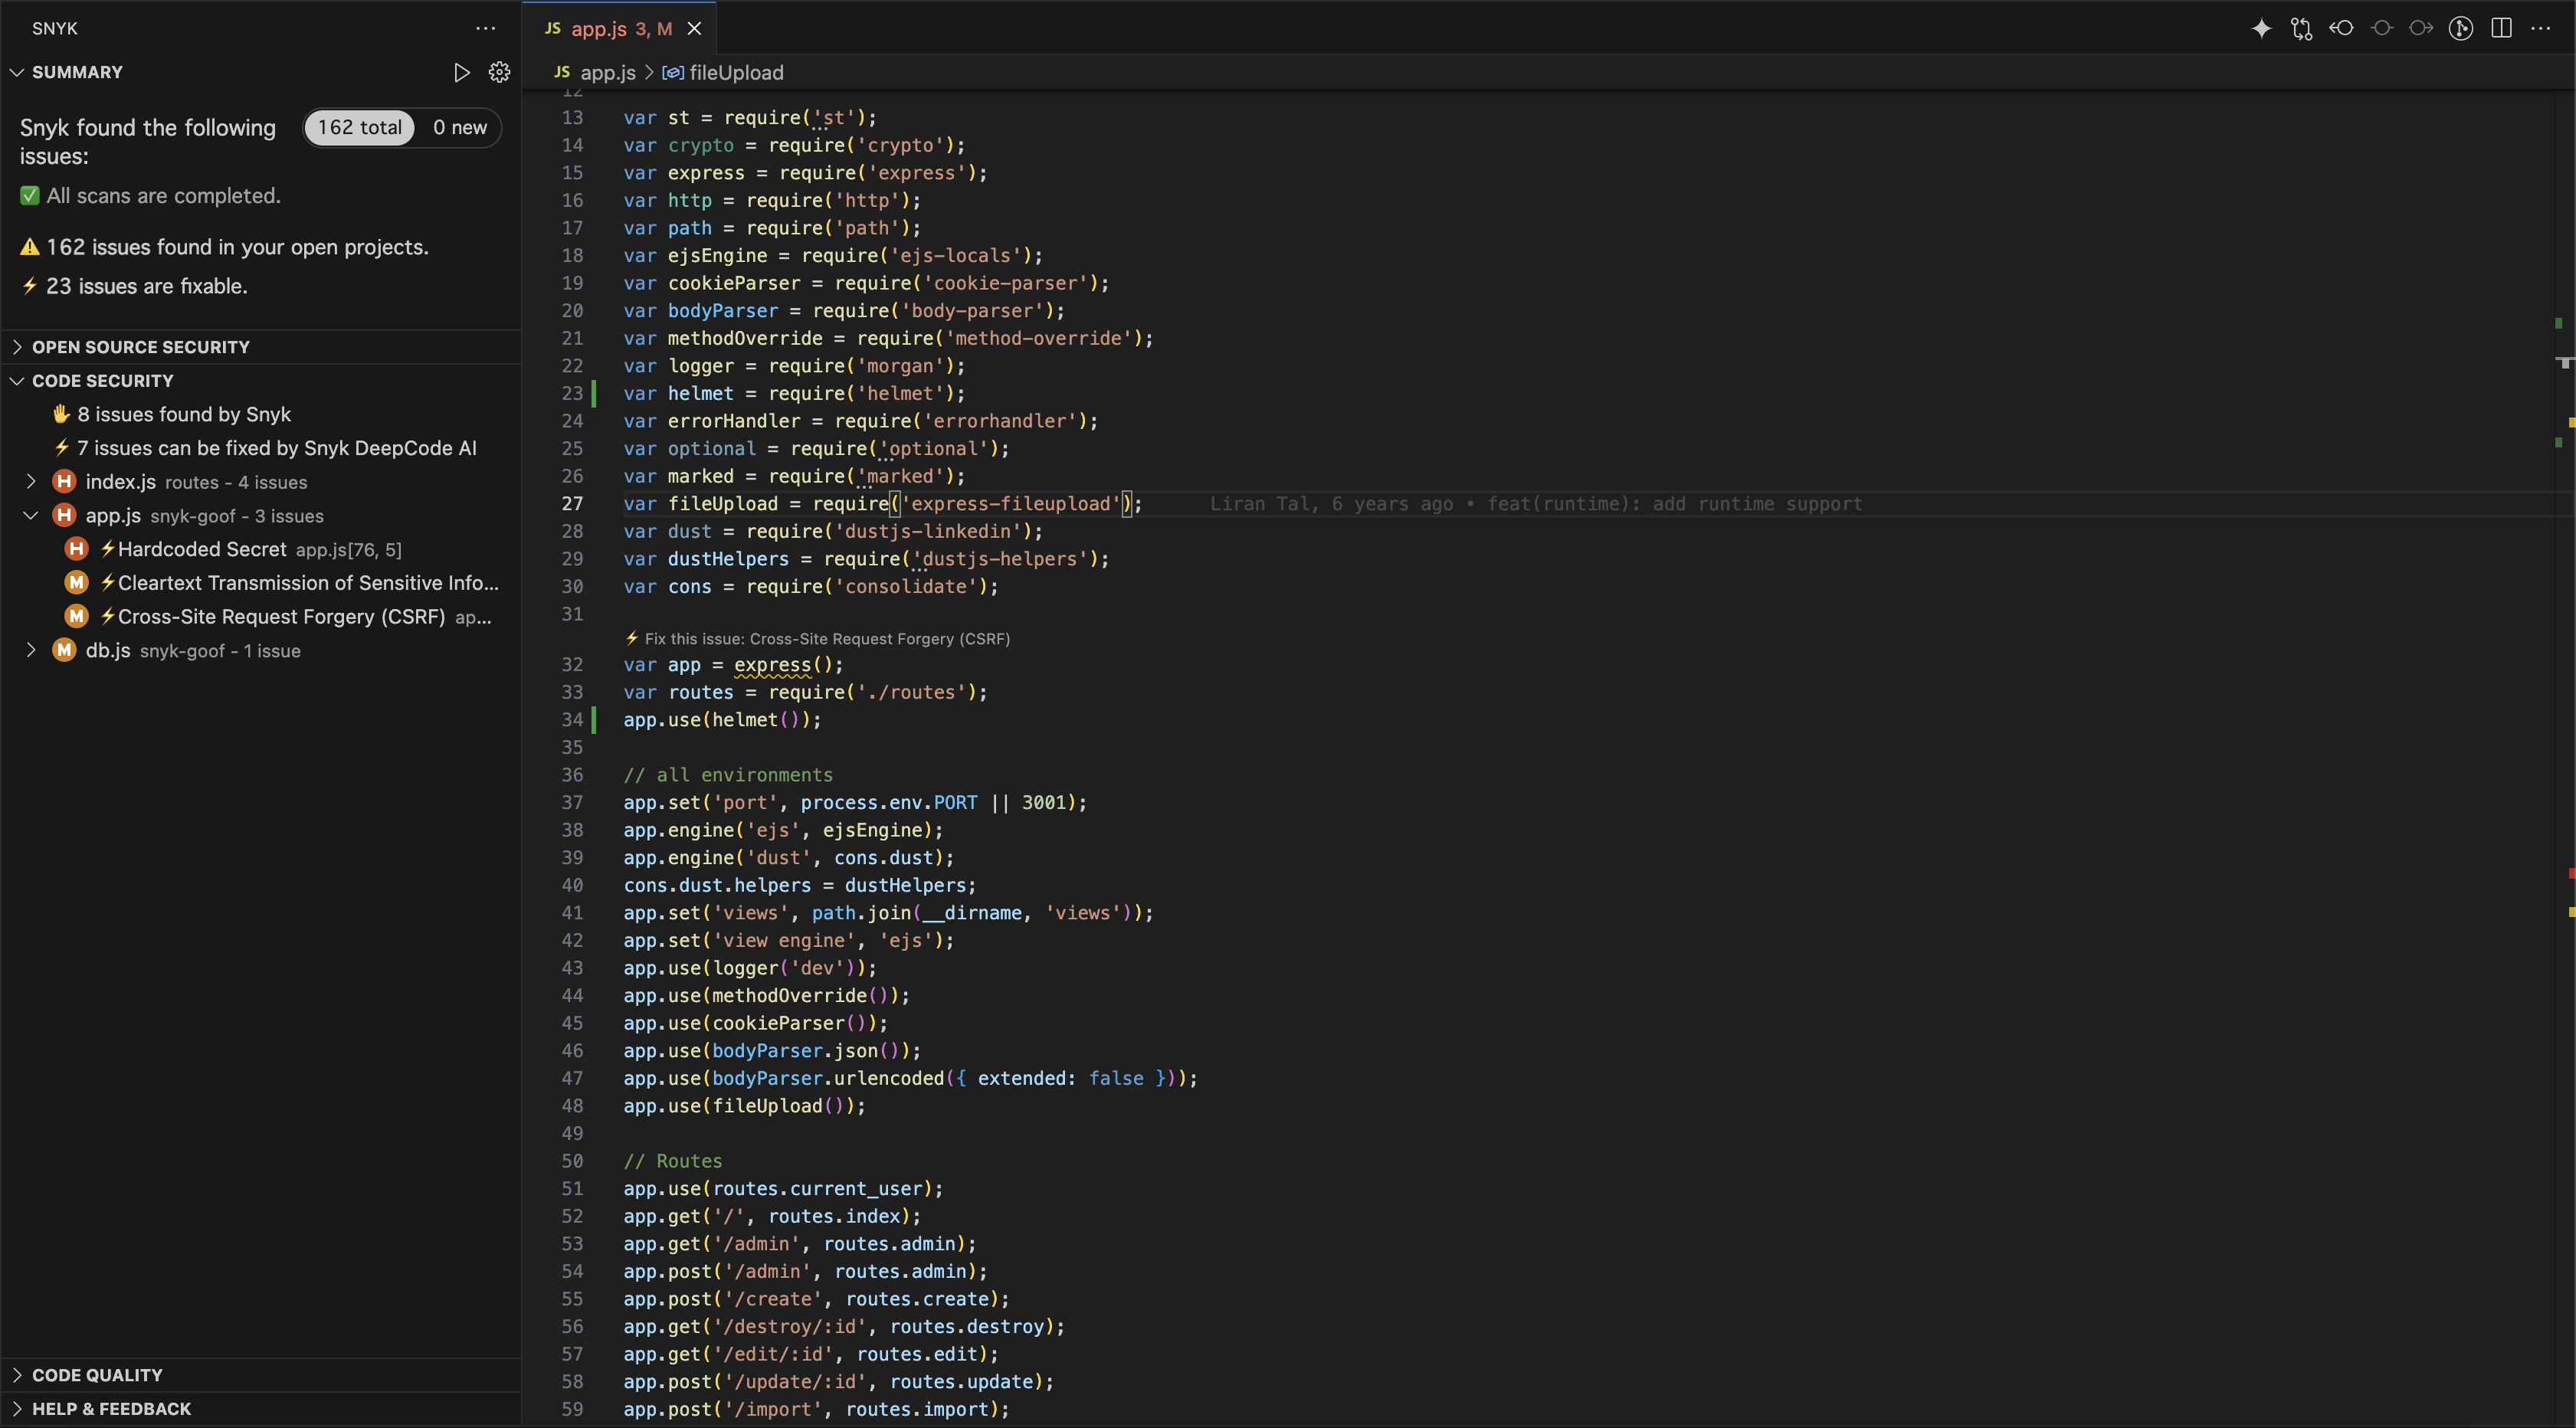The image size is (2576, 1428).
Task: Click the previous revision arrow-circle icon
Action: 2341,28
